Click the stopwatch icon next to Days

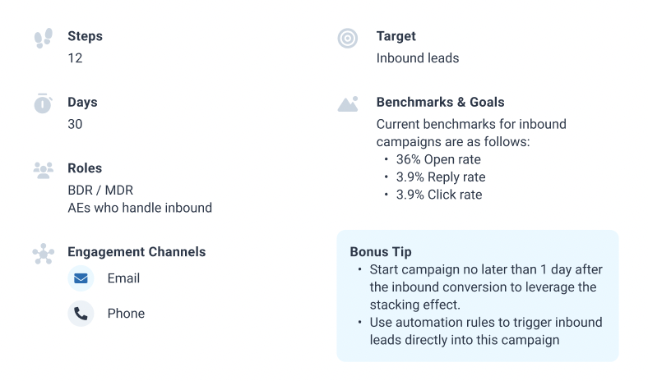43,103
